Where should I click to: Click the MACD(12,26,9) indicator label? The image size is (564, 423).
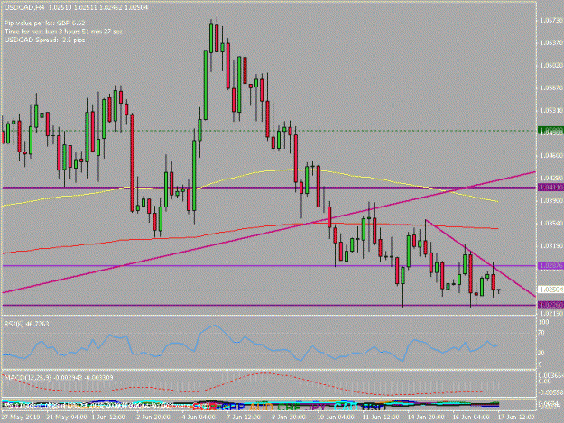[x=59, y=377]
